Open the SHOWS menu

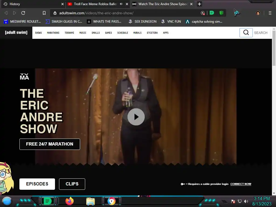[38, 33]
